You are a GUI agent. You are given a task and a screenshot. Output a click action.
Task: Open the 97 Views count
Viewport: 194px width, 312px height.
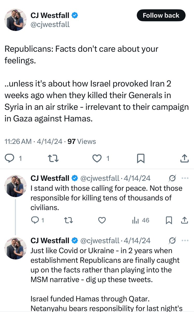point(81,141)
